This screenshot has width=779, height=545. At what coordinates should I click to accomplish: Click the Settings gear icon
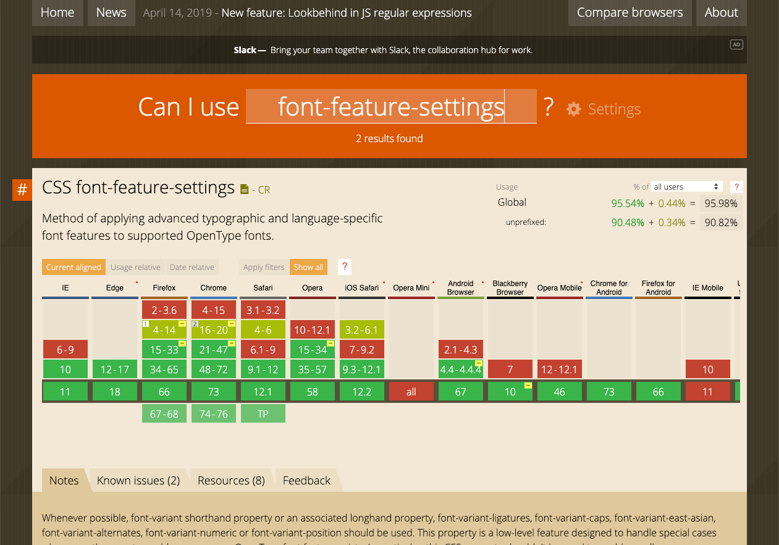point(573,109)
